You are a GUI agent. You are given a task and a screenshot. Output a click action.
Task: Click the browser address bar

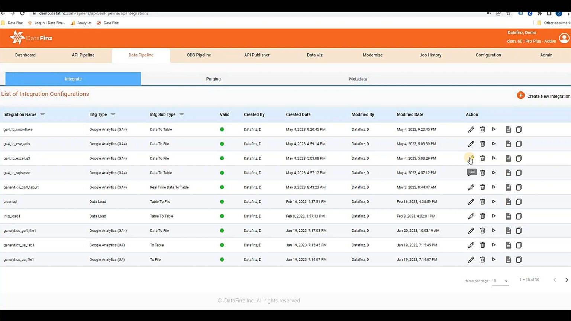[x=149, y=13]
